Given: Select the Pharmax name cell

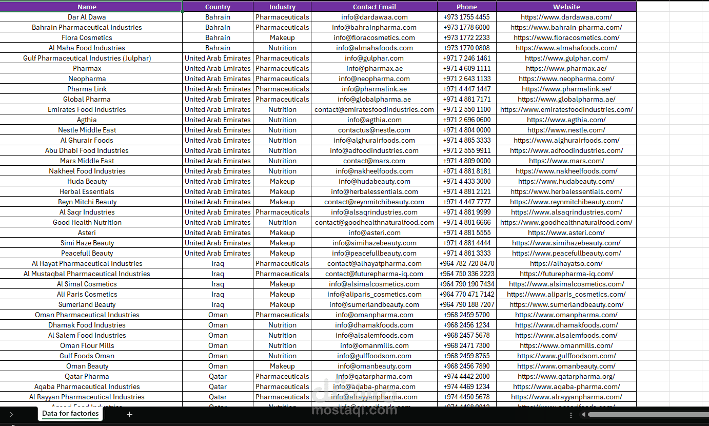Looking at the screenshot, I should [x=91, y=68].
